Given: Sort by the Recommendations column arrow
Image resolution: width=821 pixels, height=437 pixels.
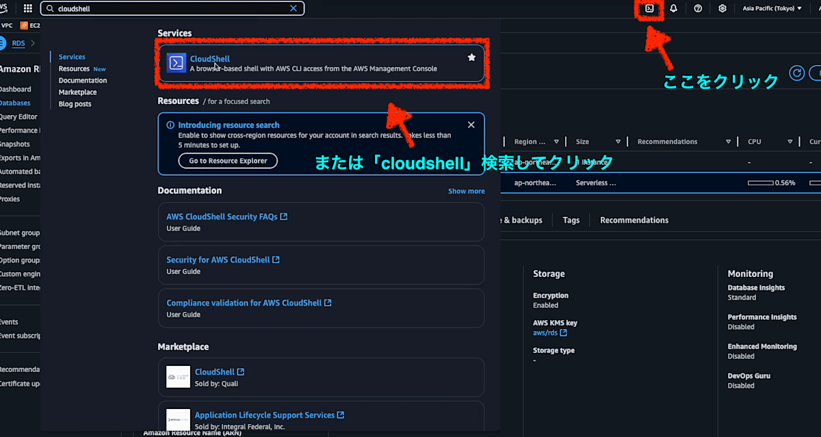Looking at the screenshot, I should (x=727, y=142).
